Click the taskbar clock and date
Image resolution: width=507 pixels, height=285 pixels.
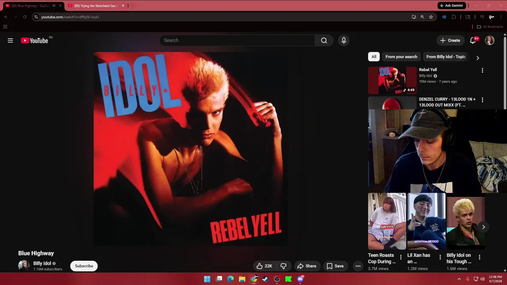pos(495,279)
